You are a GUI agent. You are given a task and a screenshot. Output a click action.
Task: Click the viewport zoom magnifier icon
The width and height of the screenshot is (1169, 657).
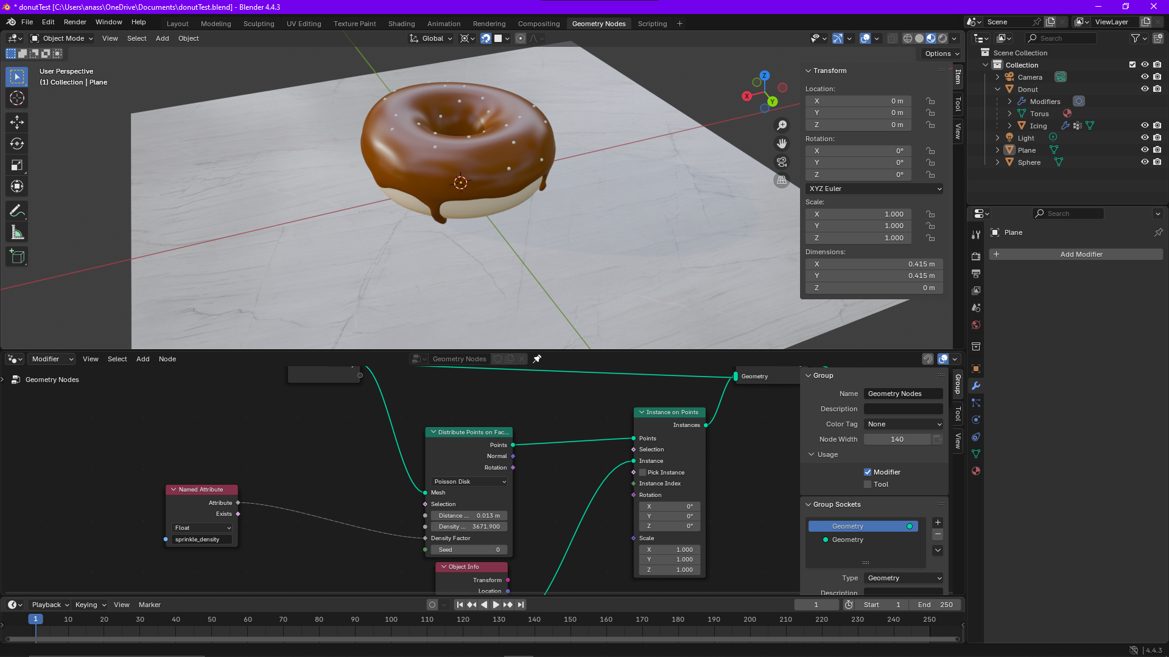point(782,125)
